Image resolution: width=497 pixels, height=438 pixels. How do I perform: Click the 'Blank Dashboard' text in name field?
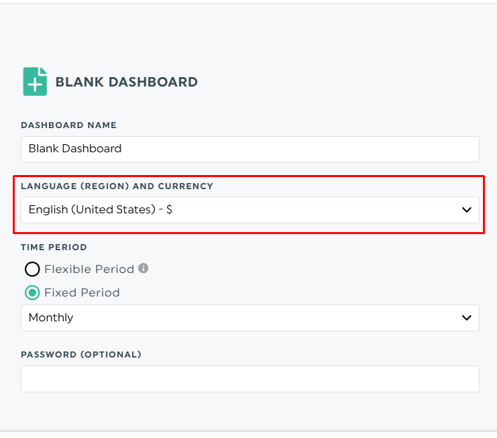click(75, 149)
